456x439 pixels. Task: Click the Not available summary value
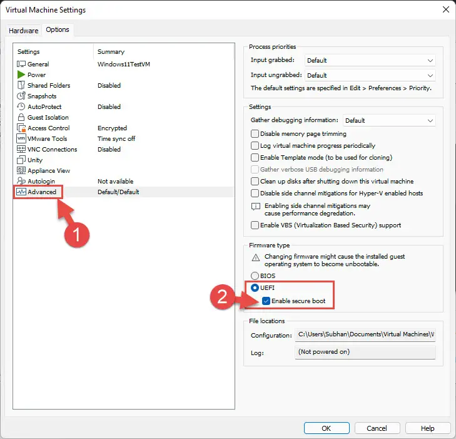(x=116, y=181)
